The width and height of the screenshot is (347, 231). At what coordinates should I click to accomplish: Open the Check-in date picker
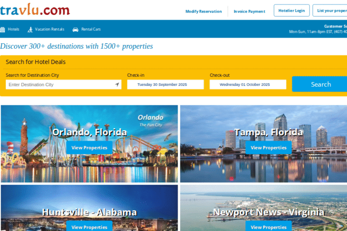pos(165,84)
